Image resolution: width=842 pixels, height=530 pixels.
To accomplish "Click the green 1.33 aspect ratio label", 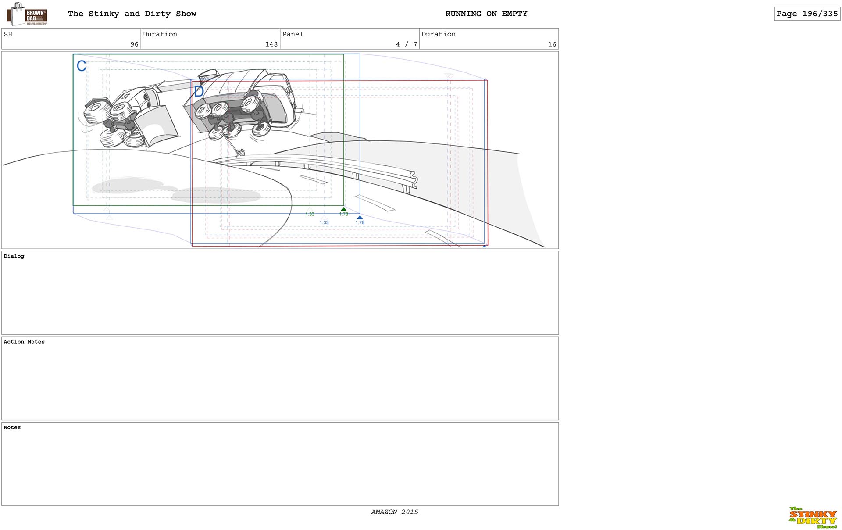I will [x=310, y=214].
